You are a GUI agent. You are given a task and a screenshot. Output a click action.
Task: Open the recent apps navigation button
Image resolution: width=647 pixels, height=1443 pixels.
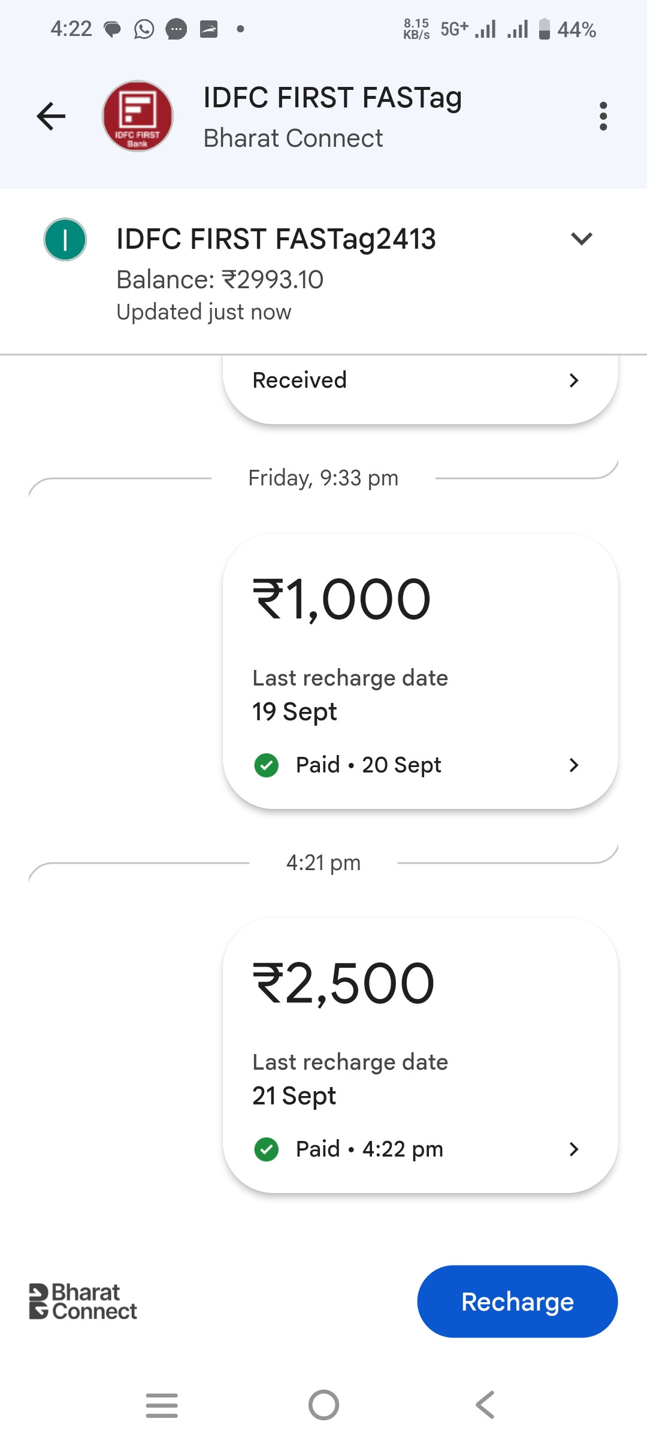tap(162, 1405)
